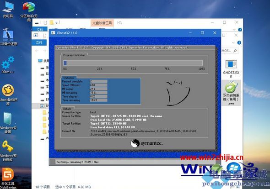The width and height of the screenshot is (270, 189).
Task: Click the drive icon in back Explorer title bar
Action: click(37, 23)
